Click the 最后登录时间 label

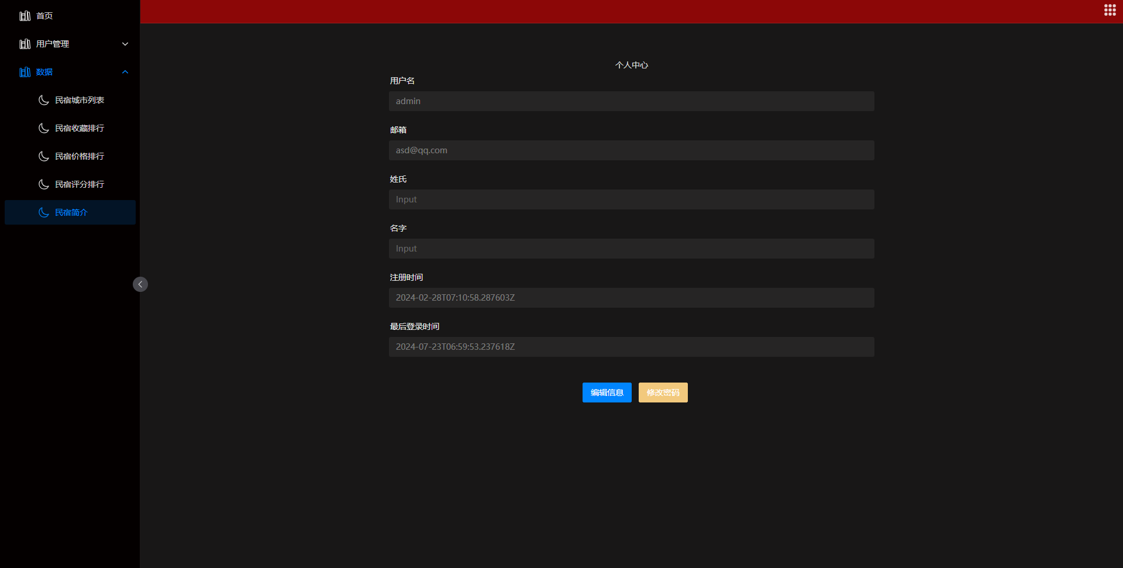tap(415, 326)
